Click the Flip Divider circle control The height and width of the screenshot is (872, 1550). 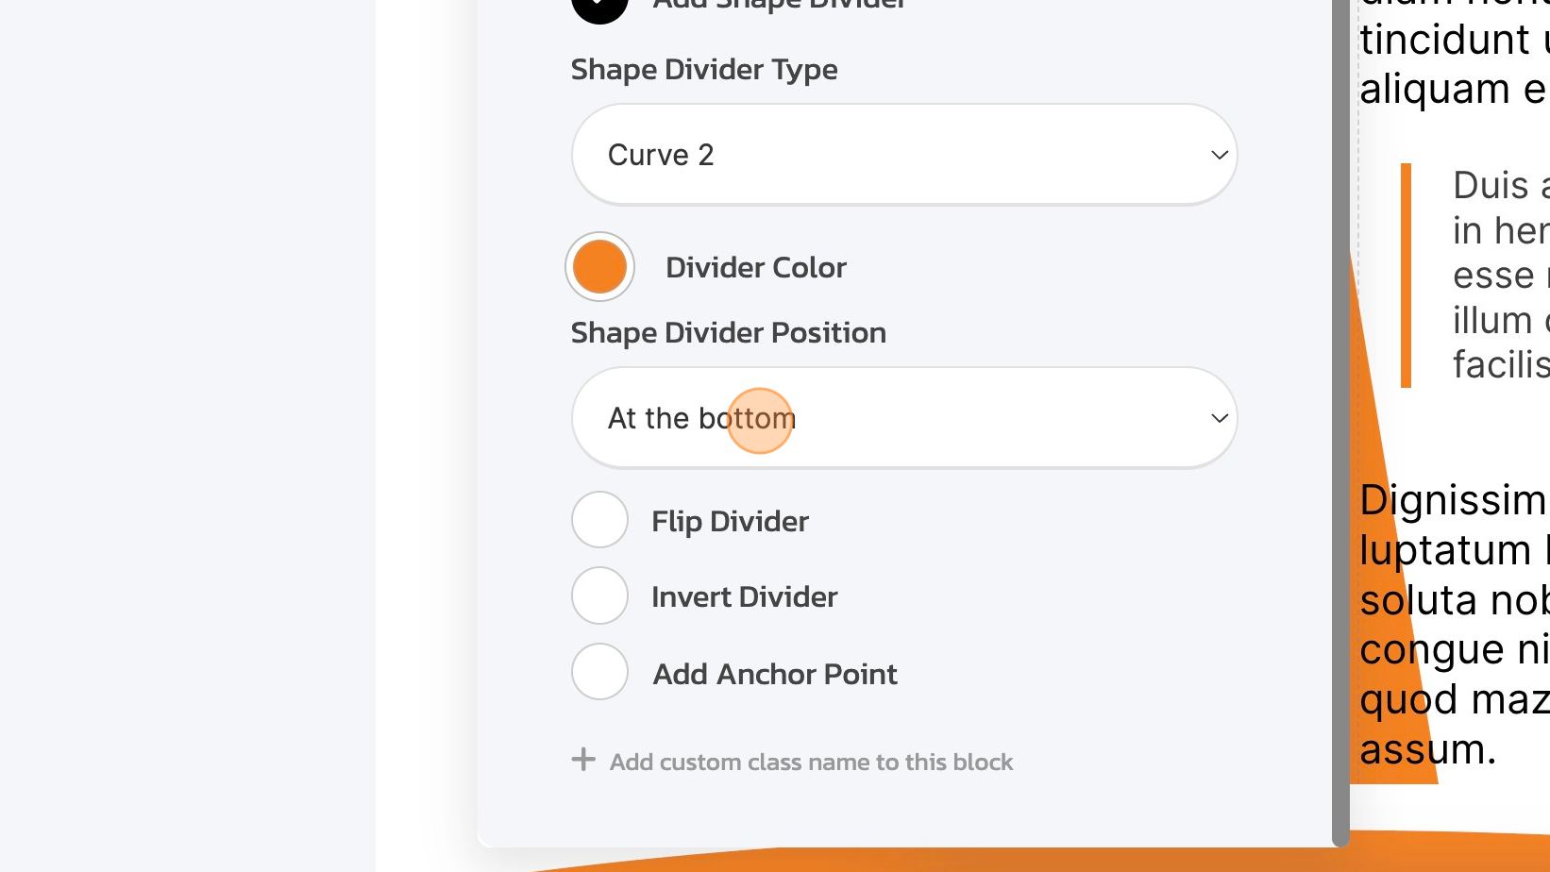click(x=598, y=520)
